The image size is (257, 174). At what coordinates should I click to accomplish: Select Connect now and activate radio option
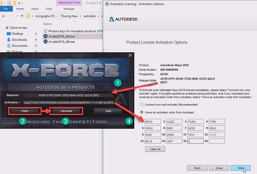point(142,104)
